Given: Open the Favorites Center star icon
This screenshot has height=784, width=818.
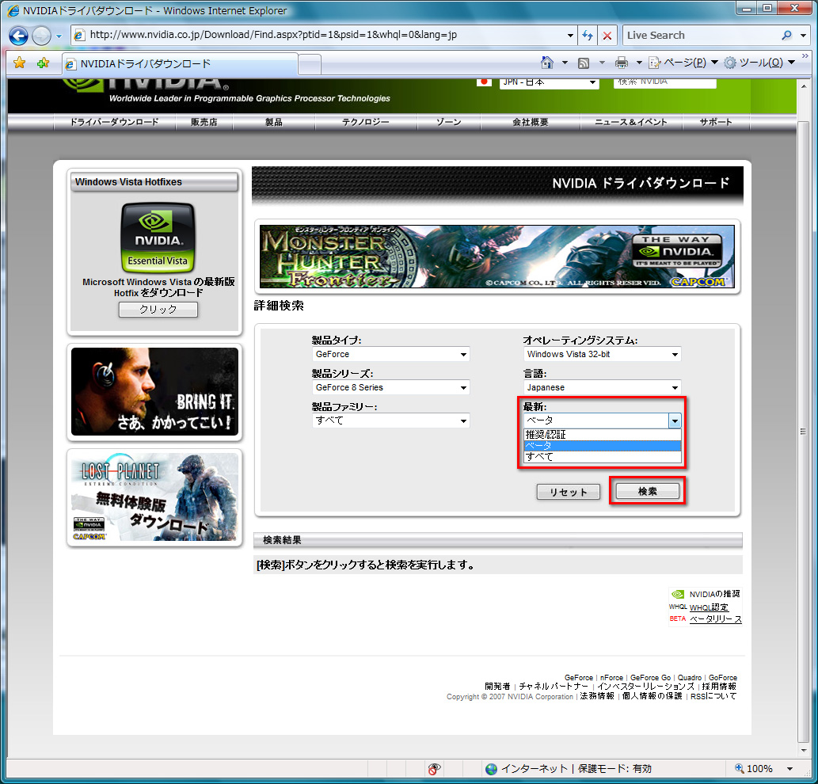Looking at the screenshot, I should [19, 63].
